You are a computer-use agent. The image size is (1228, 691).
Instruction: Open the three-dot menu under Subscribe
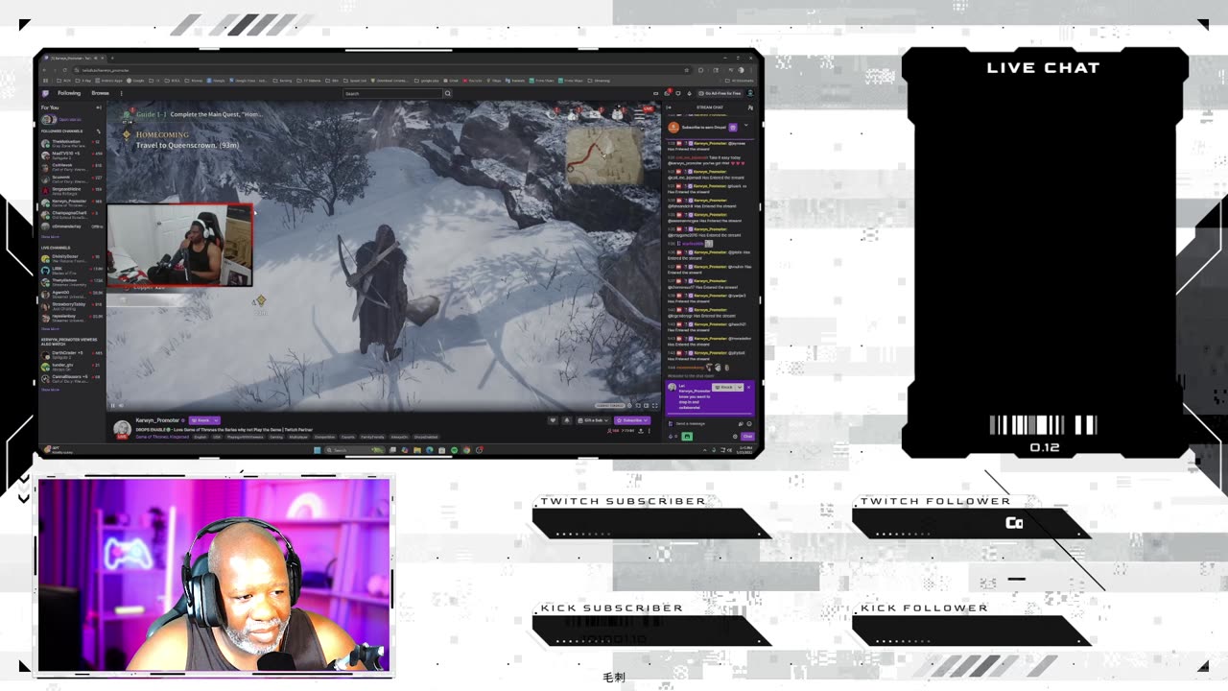point(649,431)
